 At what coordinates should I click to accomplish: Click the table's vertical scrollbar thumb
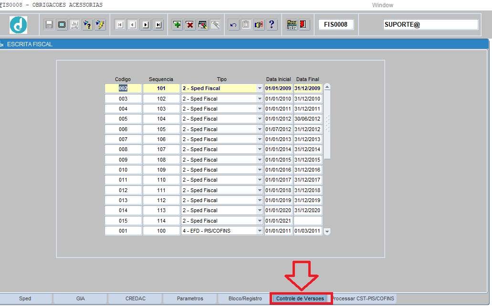(x=327, y=125)
